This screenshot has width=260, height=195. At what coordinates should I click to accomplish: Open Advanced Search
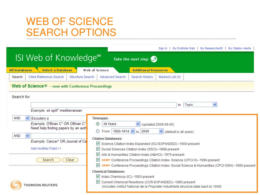[112, 77]
